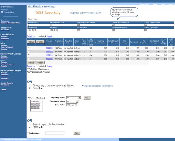Click Total Principal grand total 1,651,636.09
This screenshot has height=141, width=175.
click(x=32, y=30)
